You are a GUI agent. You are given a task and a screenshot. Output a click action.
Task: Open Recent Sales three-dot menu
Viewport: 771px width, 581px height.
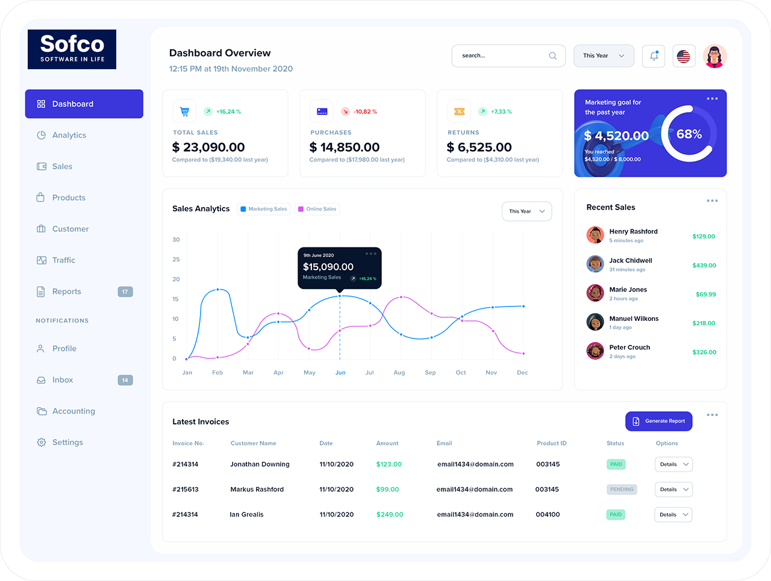pyautogui.click(x=712, y=201)
